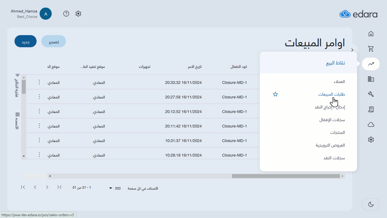Go to the Home icon in the sidebar
This screenshot has width=387, height=218.
371,34
